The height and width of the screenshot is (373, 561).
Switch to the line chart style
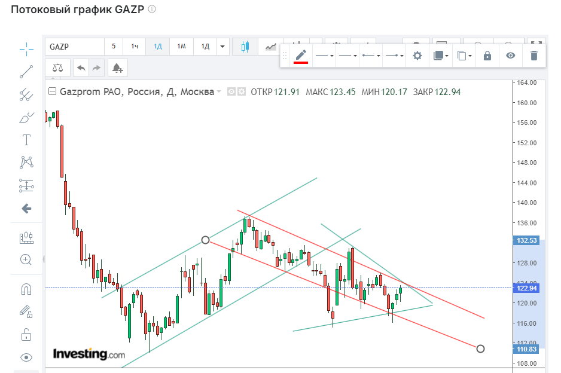pos(270,47)
